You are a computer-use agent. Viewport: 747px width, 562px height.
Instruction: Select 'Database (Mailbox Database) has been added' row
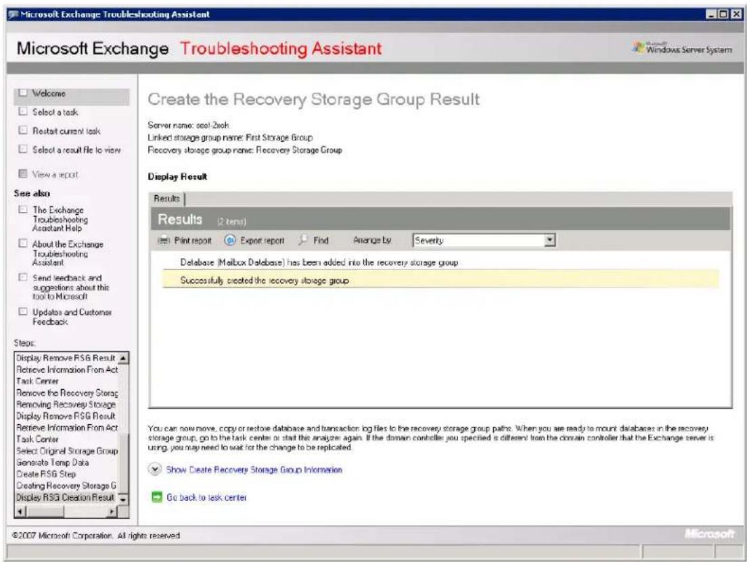440,262
